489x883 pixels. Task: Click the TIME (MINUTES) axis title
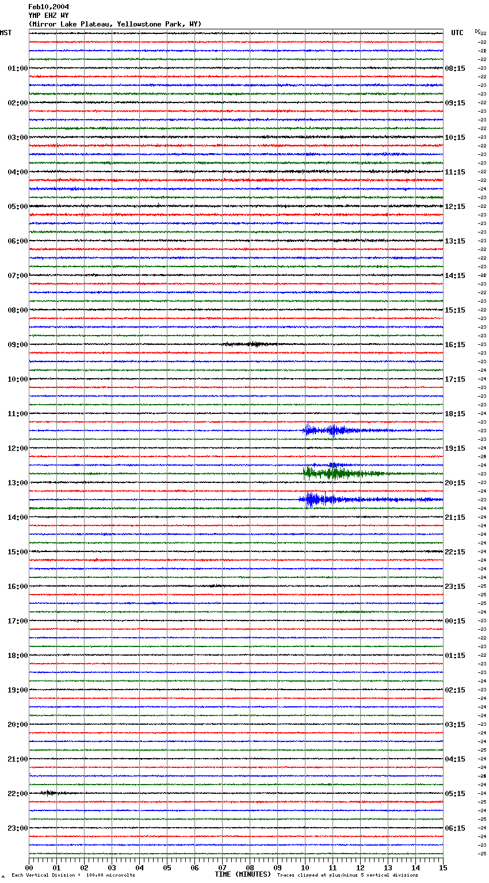[243, 874]
